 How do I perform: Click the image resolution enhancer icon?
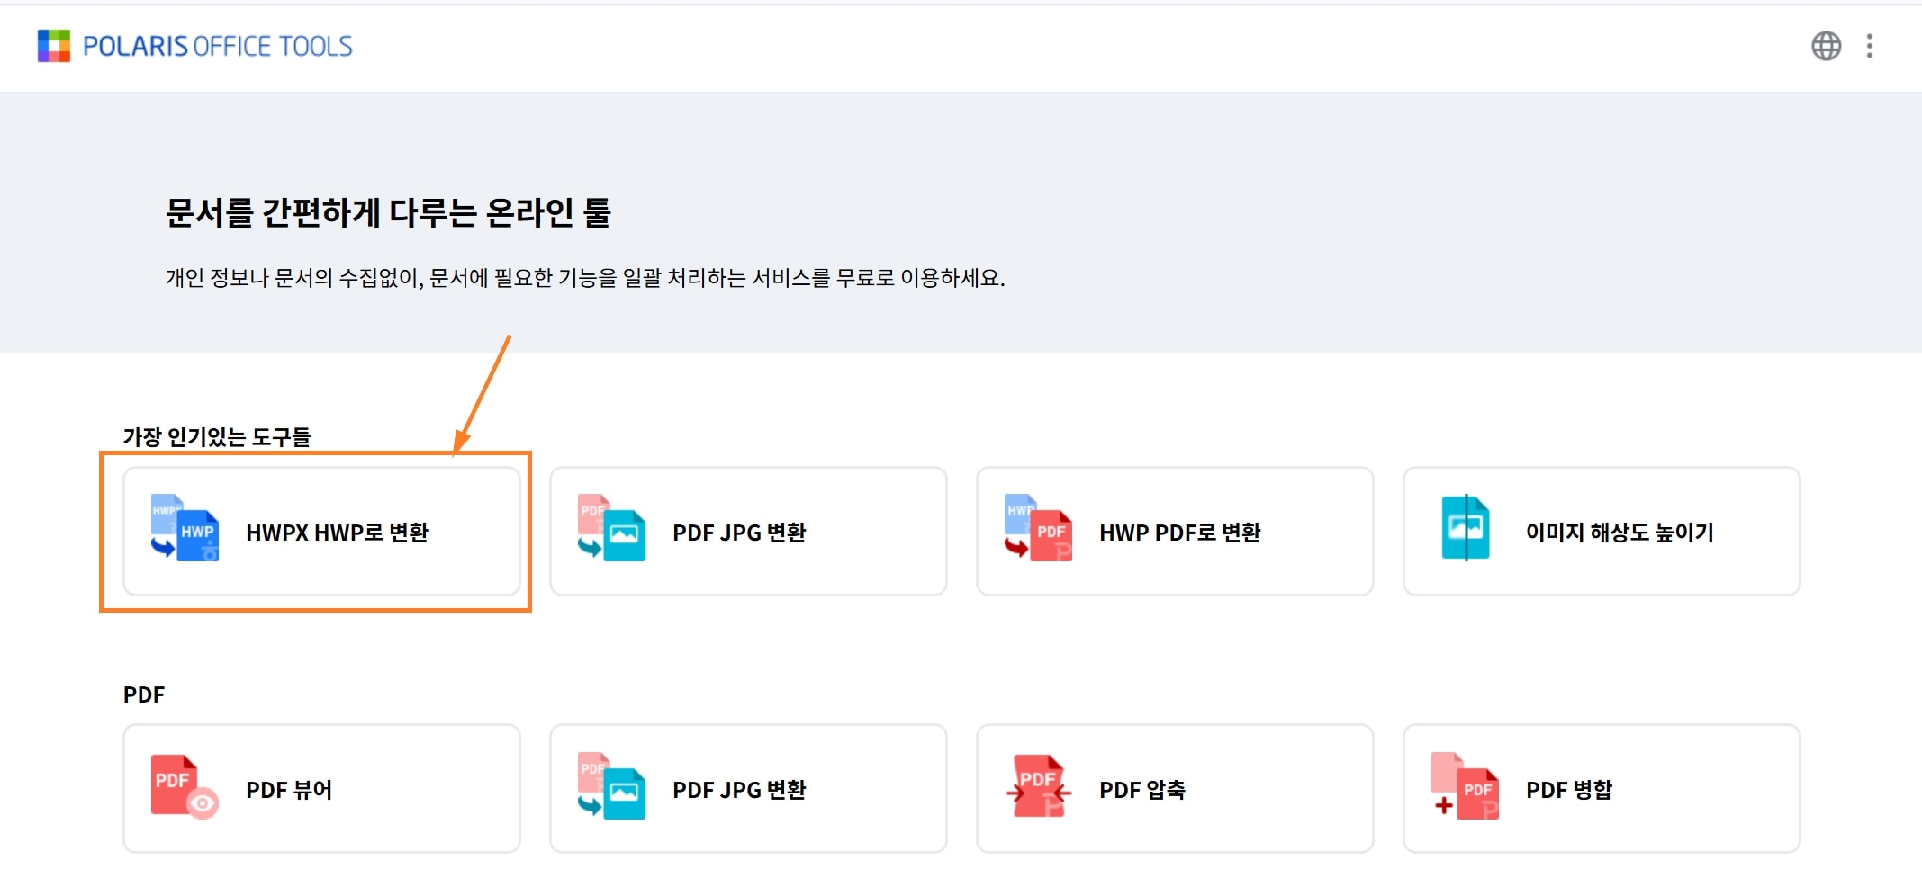point(1465,528)
